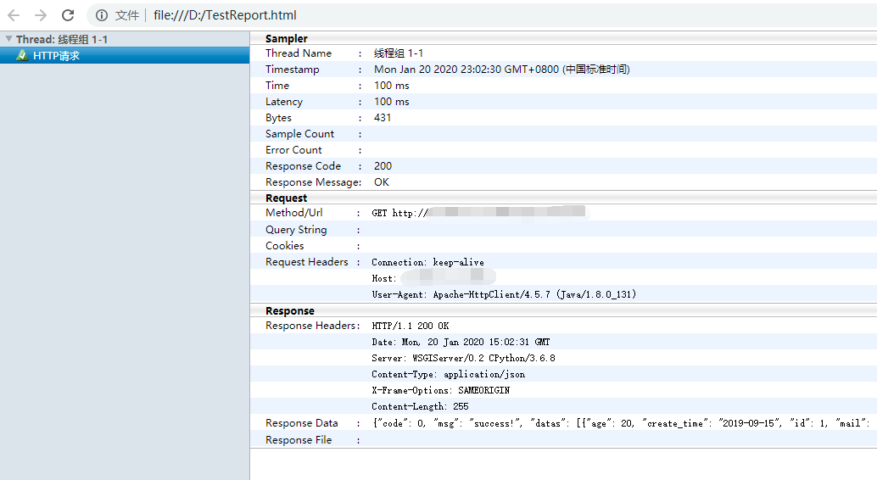Click the browser forward arrow
This screenshot has height=480, width=877.
[41, 15]
